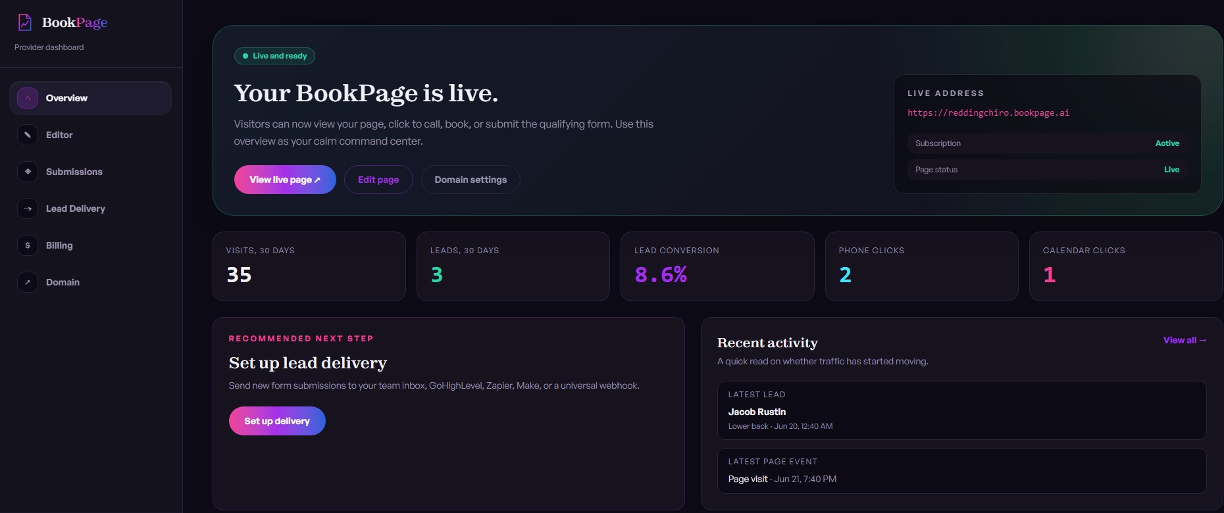The image size is (1224, 513).
Task: Select the Calendar Clicks stat card
Action: (1126, 266)
